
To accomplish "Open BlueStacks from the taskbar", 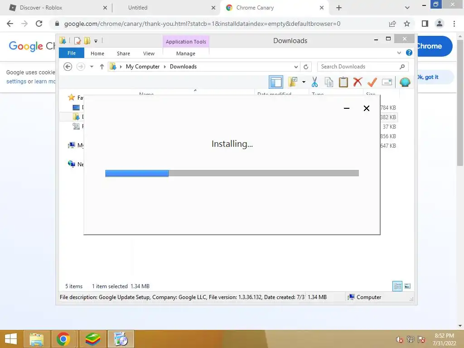I will pos(92,339).
